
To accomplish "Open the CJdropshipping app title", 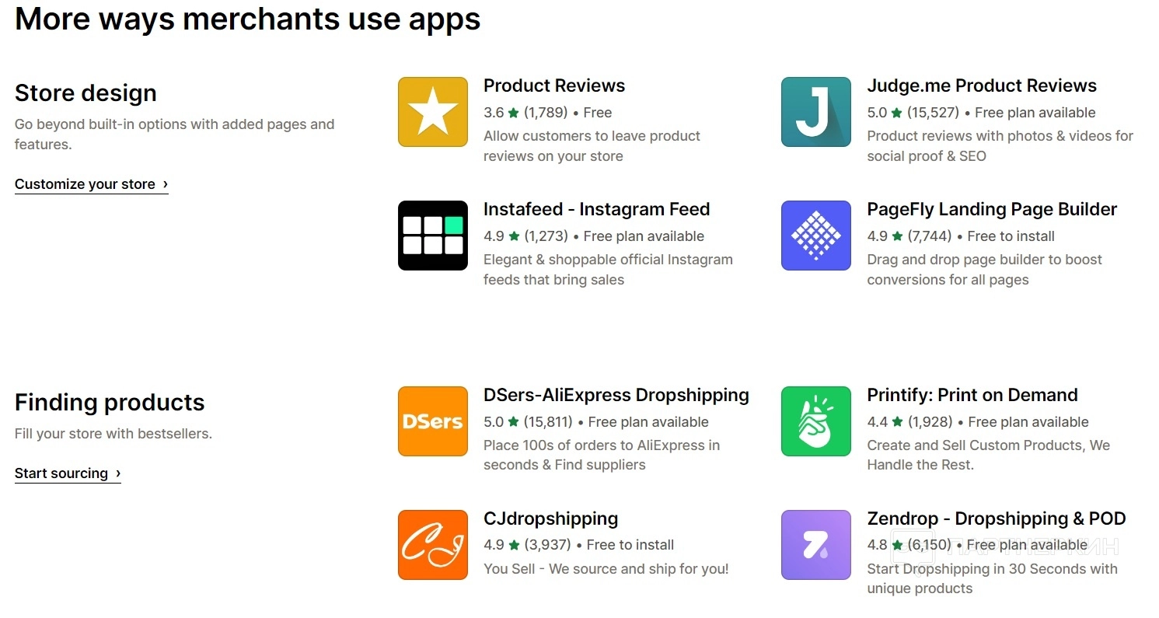I will coord(550,518).
